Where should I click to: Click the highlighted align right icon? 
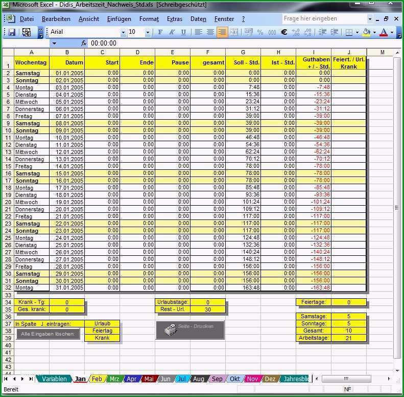click(222, 32)
